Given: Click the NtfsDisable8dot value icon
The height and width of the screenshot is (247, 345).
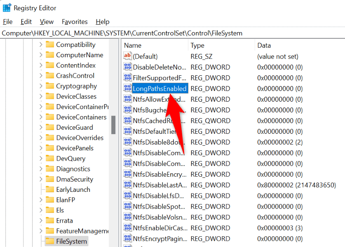Looking at the screenshot, I should [x=128, y=142].
